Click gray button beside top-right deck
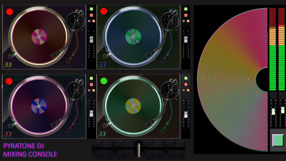 click(184, 21)
